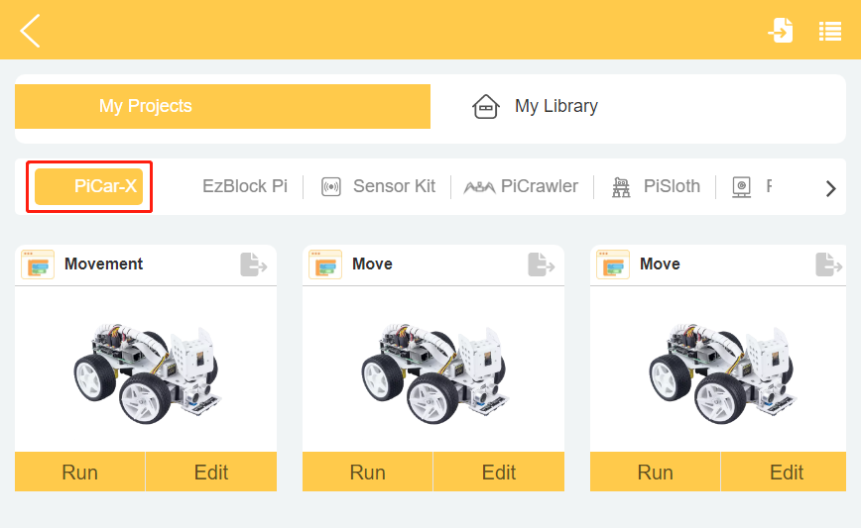Show more products with right chevron
The image size is (861, 528).
[830, 188]
